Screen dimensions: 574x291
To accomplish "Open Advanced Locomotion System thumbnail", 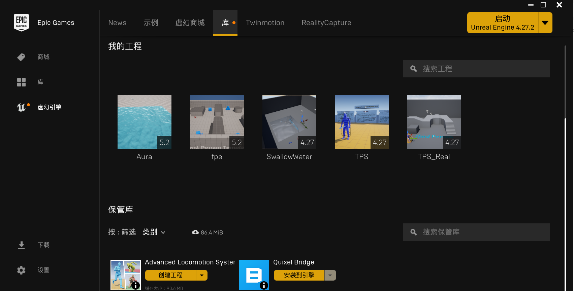I will pos(126,275).
